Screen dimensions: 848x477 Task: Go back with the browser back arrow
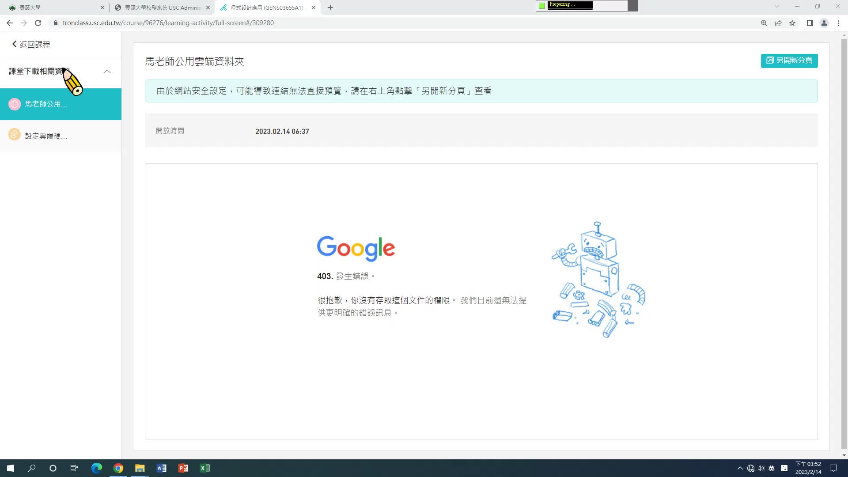[10, 23]
